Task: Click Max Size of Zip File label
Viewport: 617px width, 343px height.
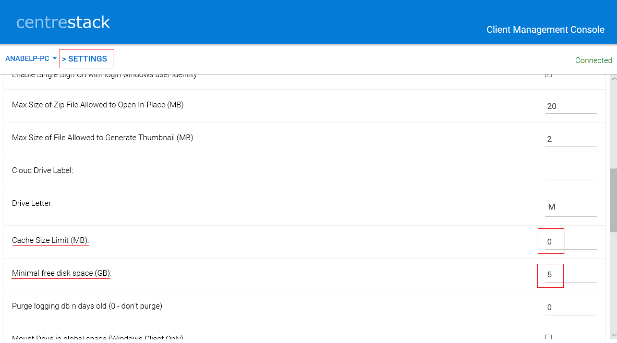Action: pyautogui.click(x=98, y=105)
